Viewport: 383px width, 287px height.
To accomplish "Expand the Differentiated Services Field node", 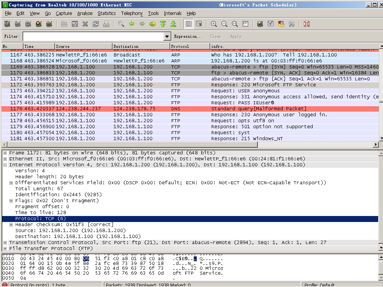I will click(x=11, y=183).
